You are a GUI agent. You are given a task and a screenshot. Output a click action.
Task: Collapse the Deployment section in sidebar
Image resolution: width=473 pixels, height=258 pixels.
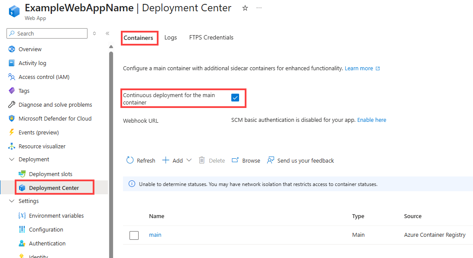click(12, 160)
